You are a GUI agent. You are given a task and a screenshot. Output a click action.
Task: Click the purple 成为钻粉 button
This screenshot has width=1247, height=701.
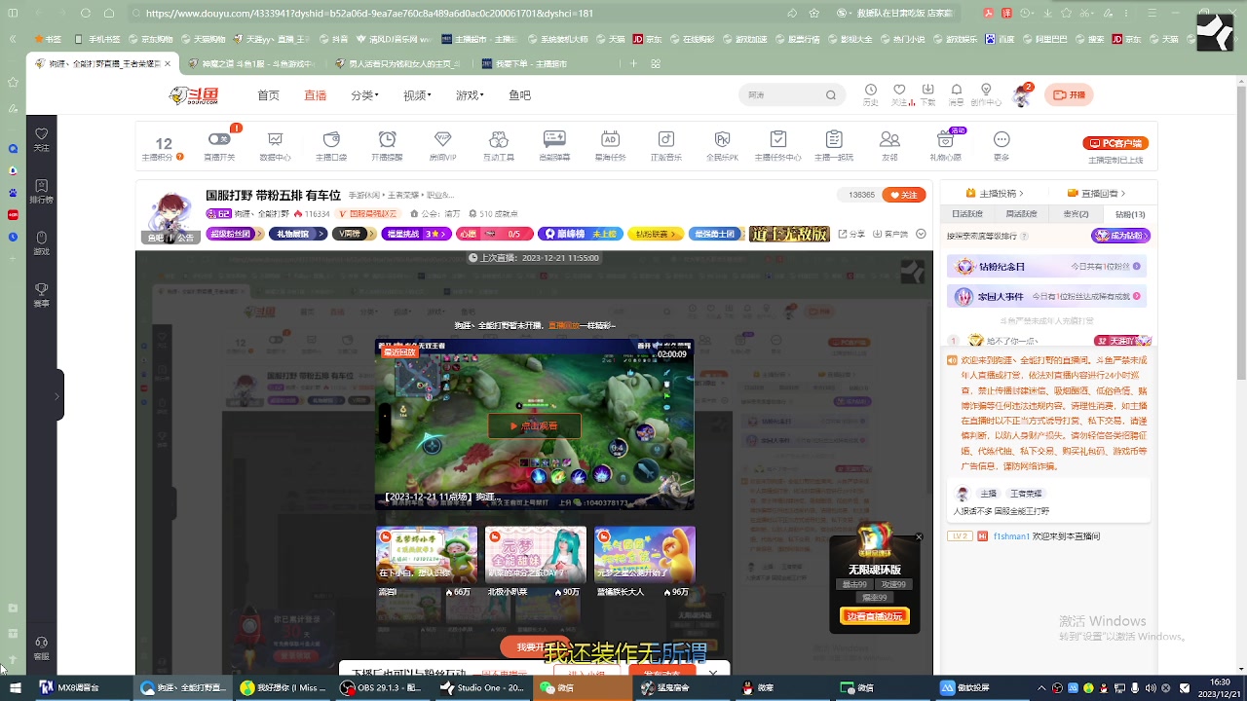pyautogui.click(x=1121, y=236)
